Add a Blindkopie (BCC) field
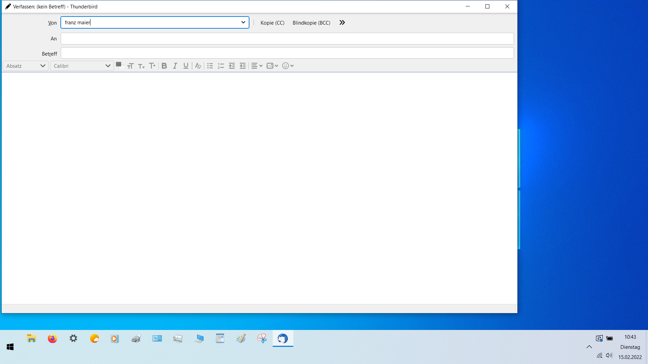The height and width of the screenshot is (364, 648). tap(311, 23)
